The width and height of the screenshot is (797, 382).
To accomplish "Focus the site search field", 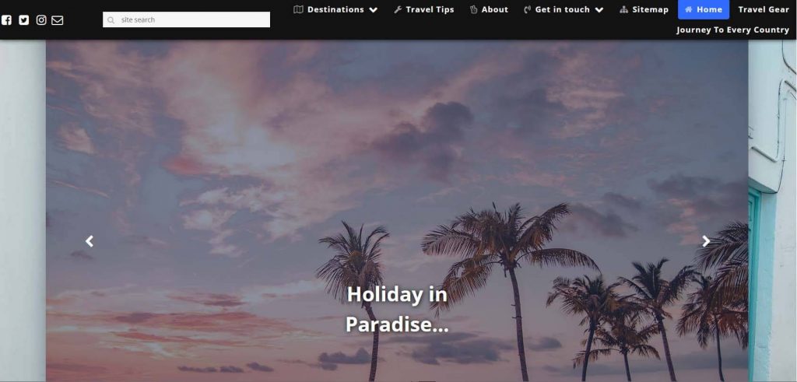I will point(187,19).
